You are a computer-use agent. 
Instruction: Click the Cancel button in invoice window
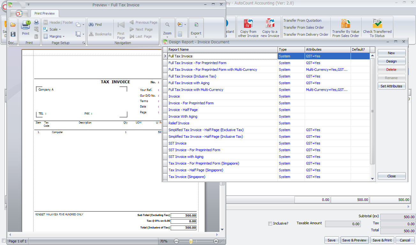[x=405, y=240]
